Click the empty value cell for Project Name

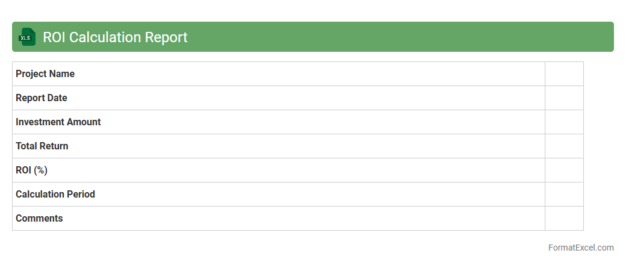564,74
